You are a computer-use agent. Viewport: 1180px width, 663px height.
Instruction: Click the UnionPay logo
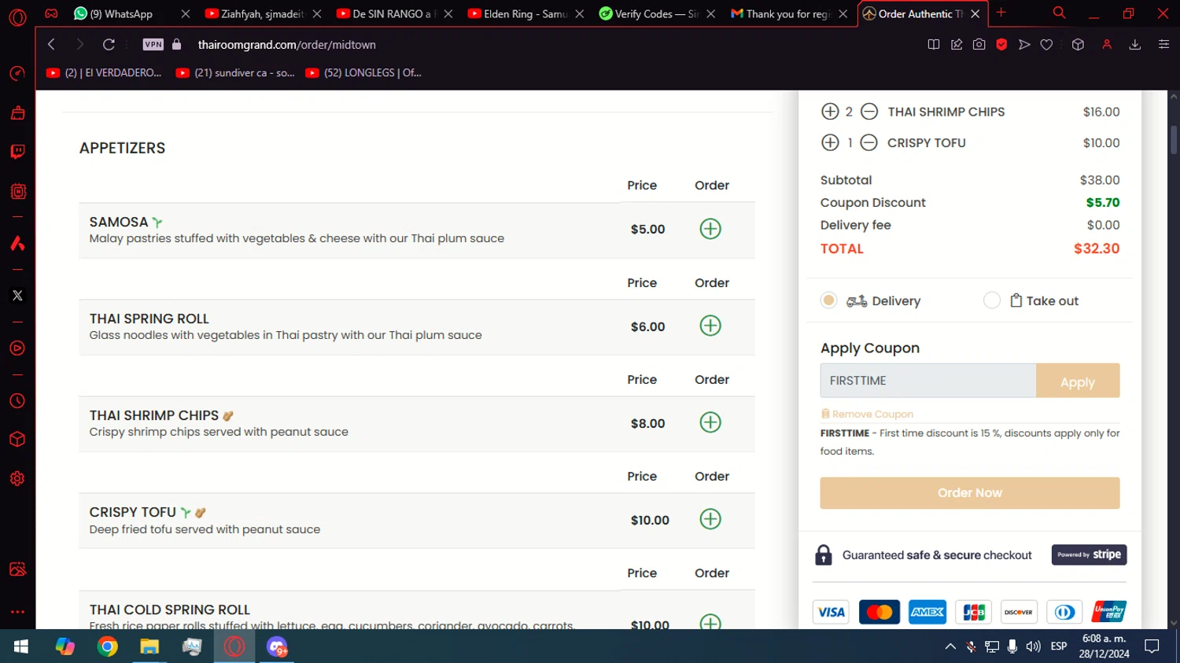[x=1108, y=612]
